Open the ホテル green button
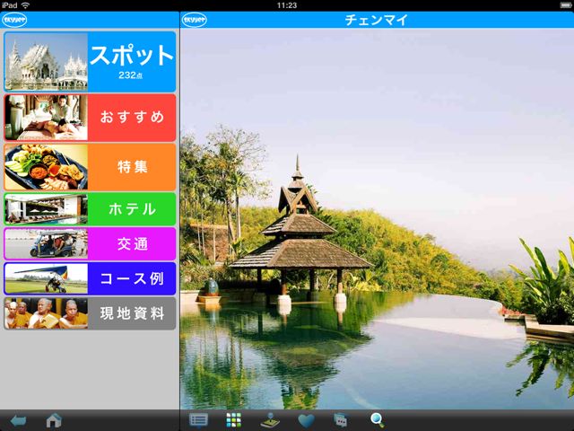Screen dimensions: 574x431 [x=90, y=209]
